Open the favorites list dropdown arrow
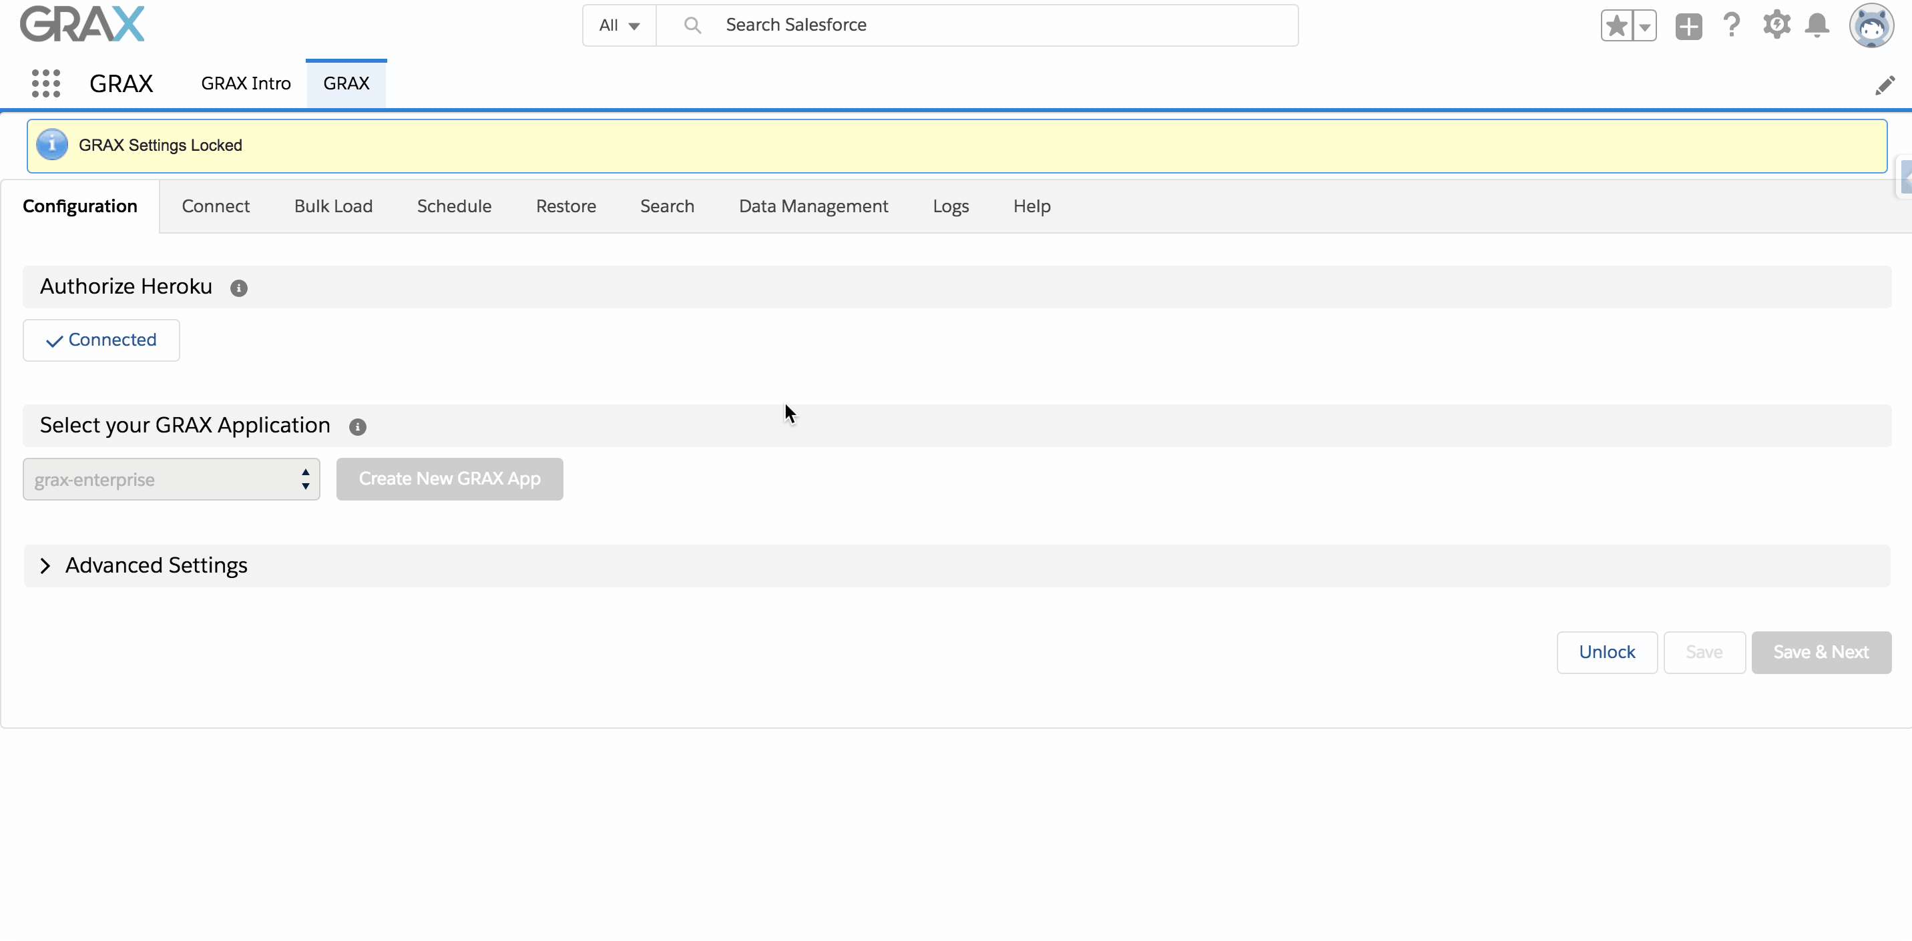 (1645, 26)
